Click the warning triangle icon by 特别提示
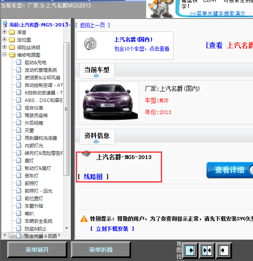This screenshot has height=261, width=253. 84,219
